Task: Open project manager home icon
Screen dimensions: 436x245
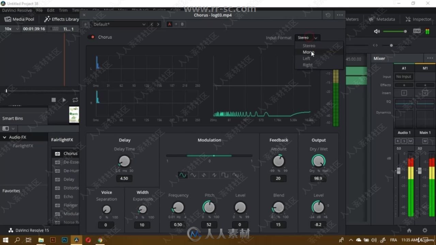Action: pos(409,230)
